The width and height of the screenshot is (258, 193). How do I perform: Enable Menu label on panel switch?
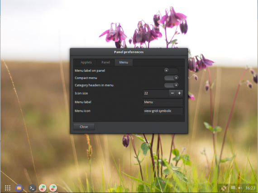[x=171, y=70]
